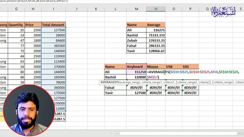Select the cell containing 385000
Image resolution: width=244 pixels, height=137 pixels.
pyautogui.click(x=53, y=46)
